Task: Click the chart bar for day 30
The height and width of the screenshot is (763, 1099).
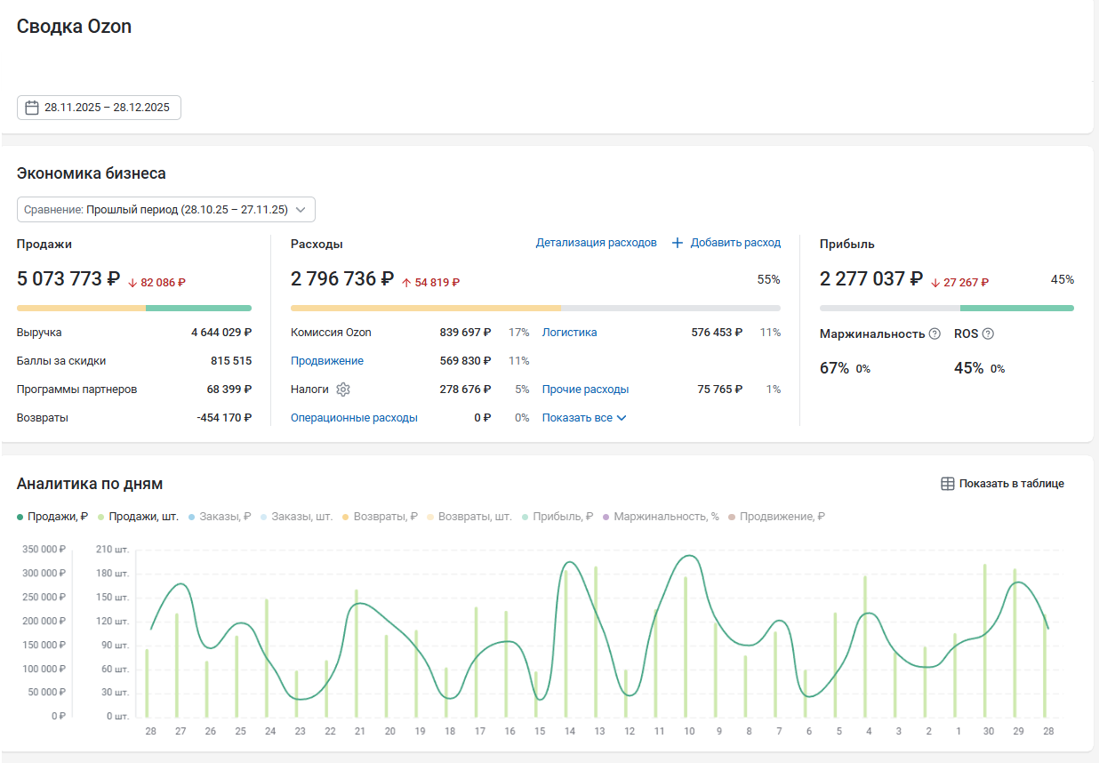Action: pyautogui.click(x=985, y=640)
